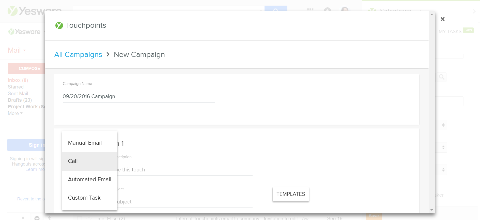Viewport: 480px width, 220px height.
Task: Click the Yesware logo in Touchpoints header
Action: coord(59,25)
